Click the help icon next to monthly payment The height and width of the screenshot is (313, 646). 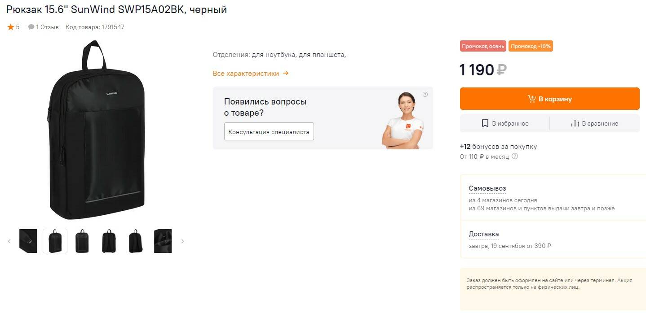click(x=515, y=156)
